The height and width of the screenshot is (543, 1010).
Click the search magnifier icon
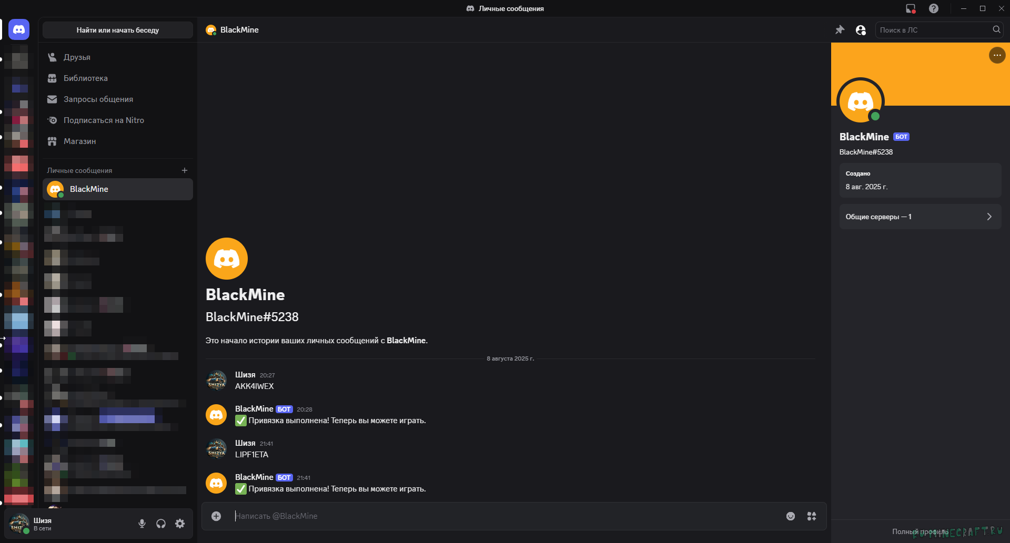996,30
